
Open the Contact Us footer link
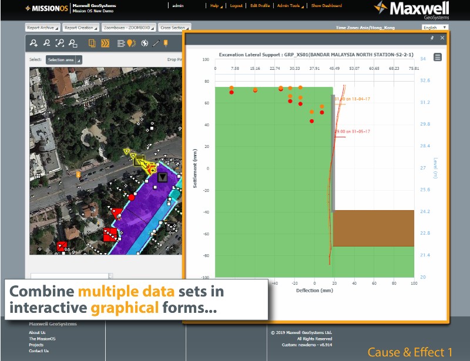point(39,351)
